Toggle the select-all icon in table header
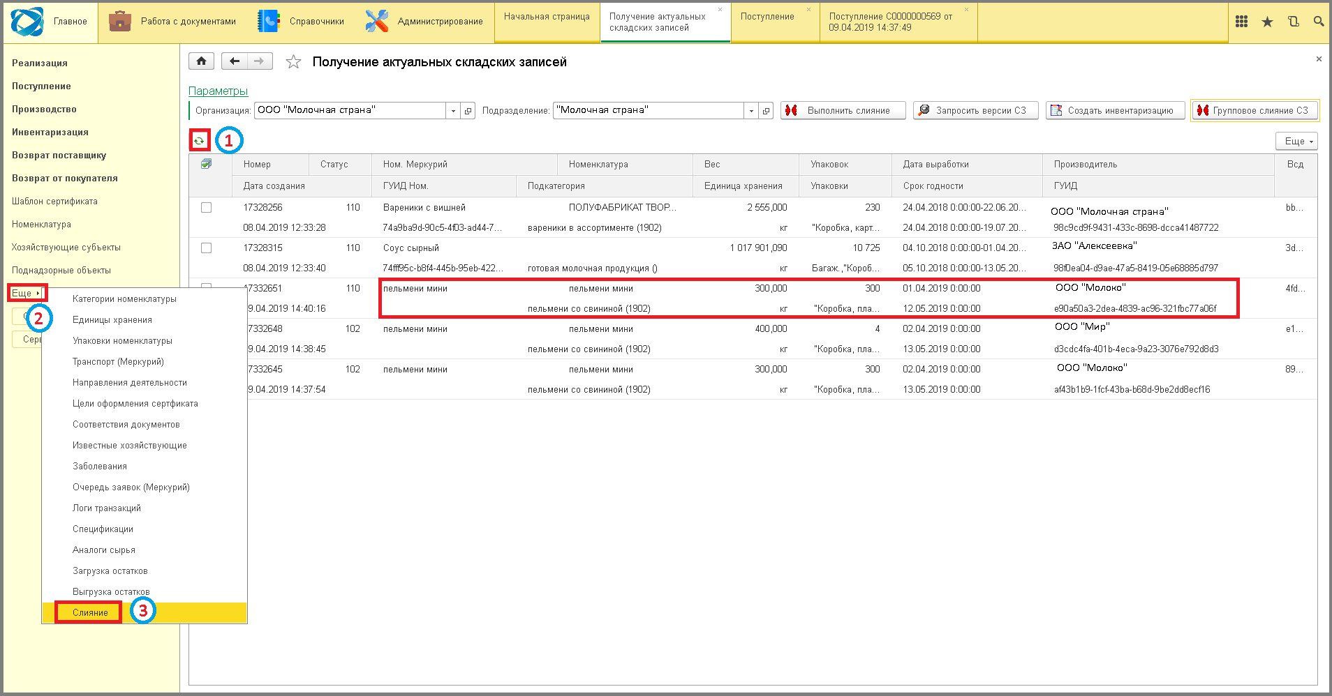This screenshot has height=696, width=1332. pyautogui.click(x=206, y=164)
